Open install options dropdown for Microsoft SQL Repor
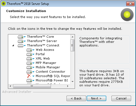 [34, 76]
